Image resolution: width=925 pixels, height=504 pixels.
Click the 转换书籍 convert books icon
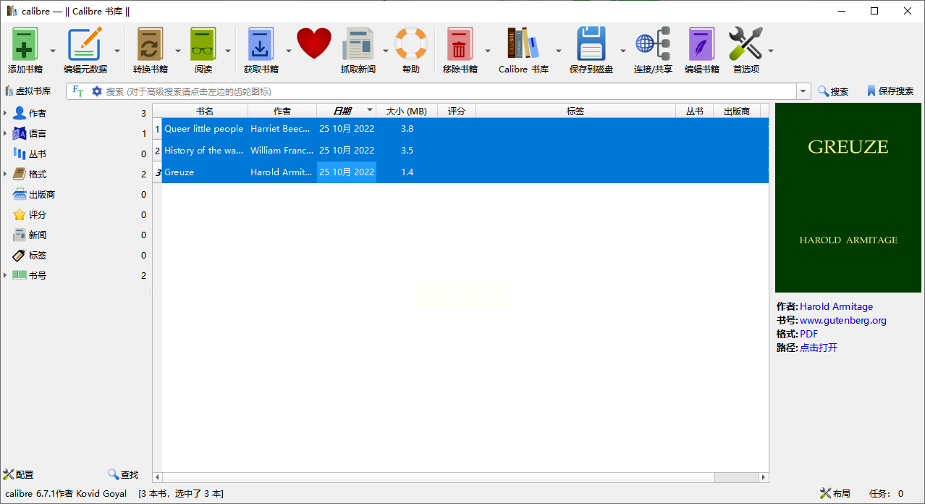pos(150,45)
